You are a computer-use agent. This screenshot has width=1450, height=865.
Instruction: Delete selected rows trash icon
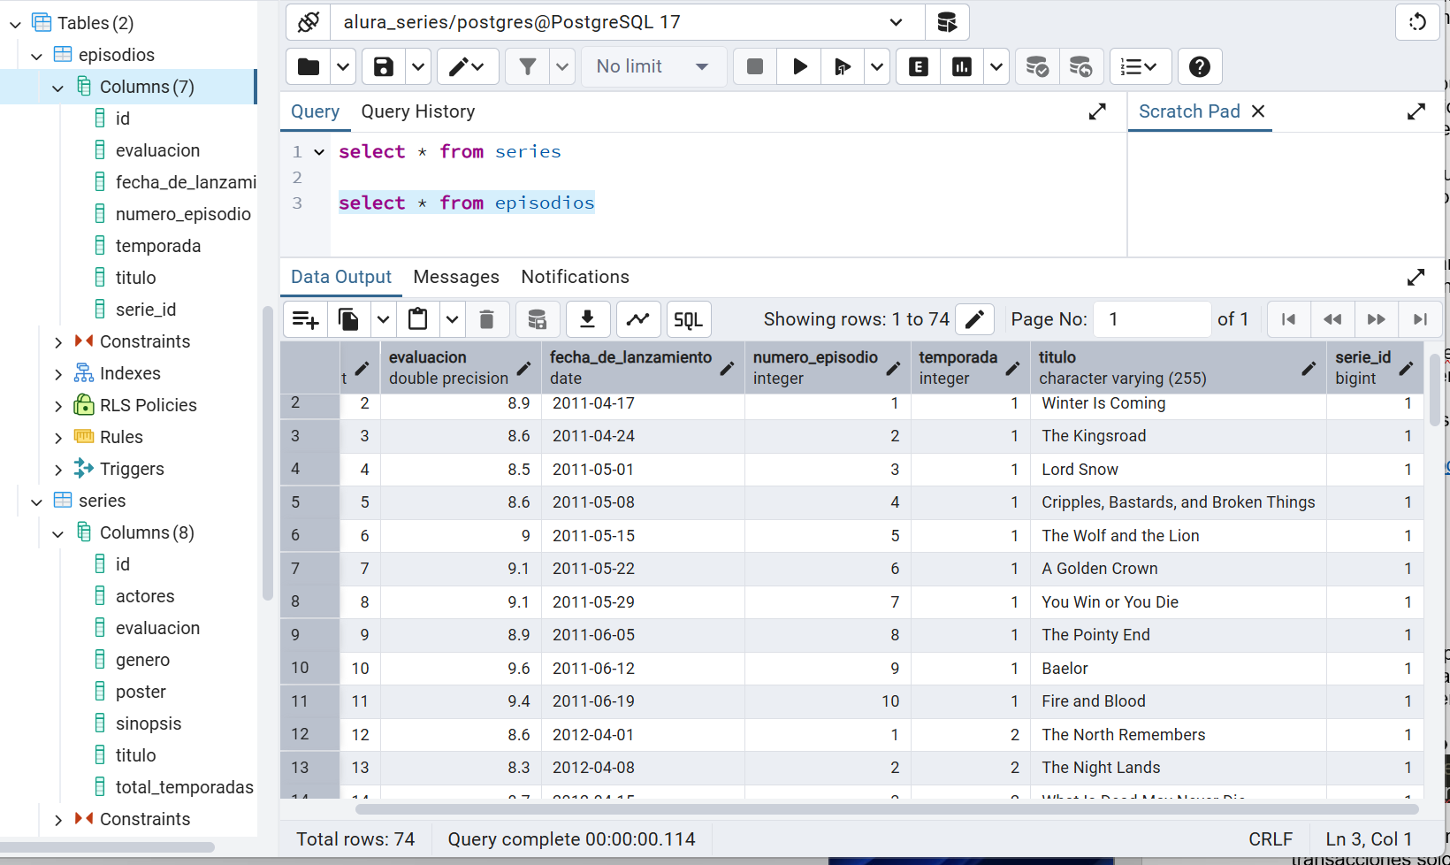486,319
